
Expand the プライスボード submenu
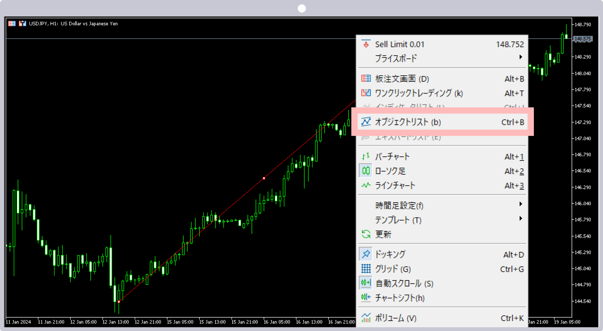442,58
